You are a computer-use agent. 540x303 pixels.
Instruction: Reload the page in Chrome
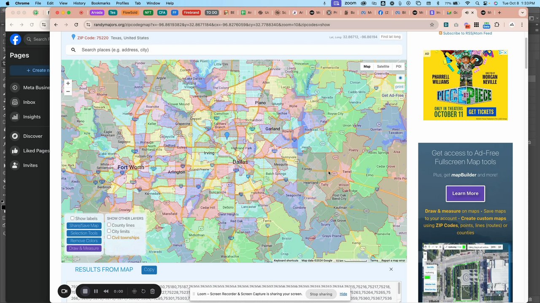point(76,25)
